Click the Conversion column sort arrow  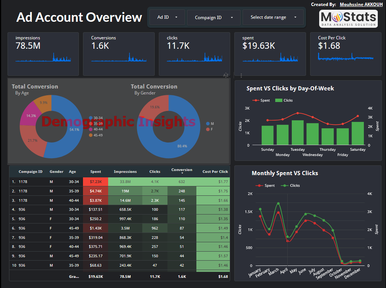tap(182, 173)
